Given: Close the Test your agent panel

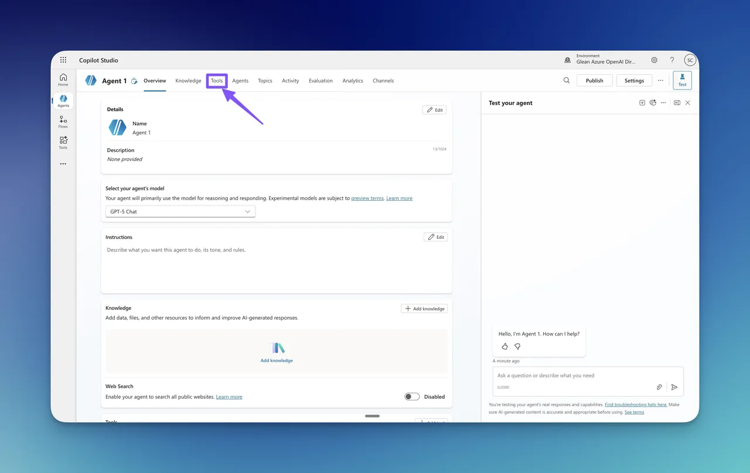Looking at the screenshot, I should (688, 103).
